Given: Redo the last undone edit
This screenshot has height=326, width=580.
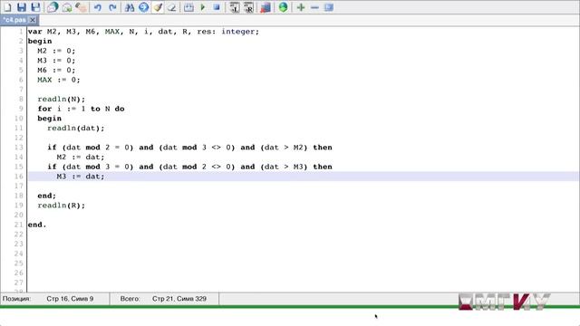Looking at the screenshot, I should click(112, 7).
